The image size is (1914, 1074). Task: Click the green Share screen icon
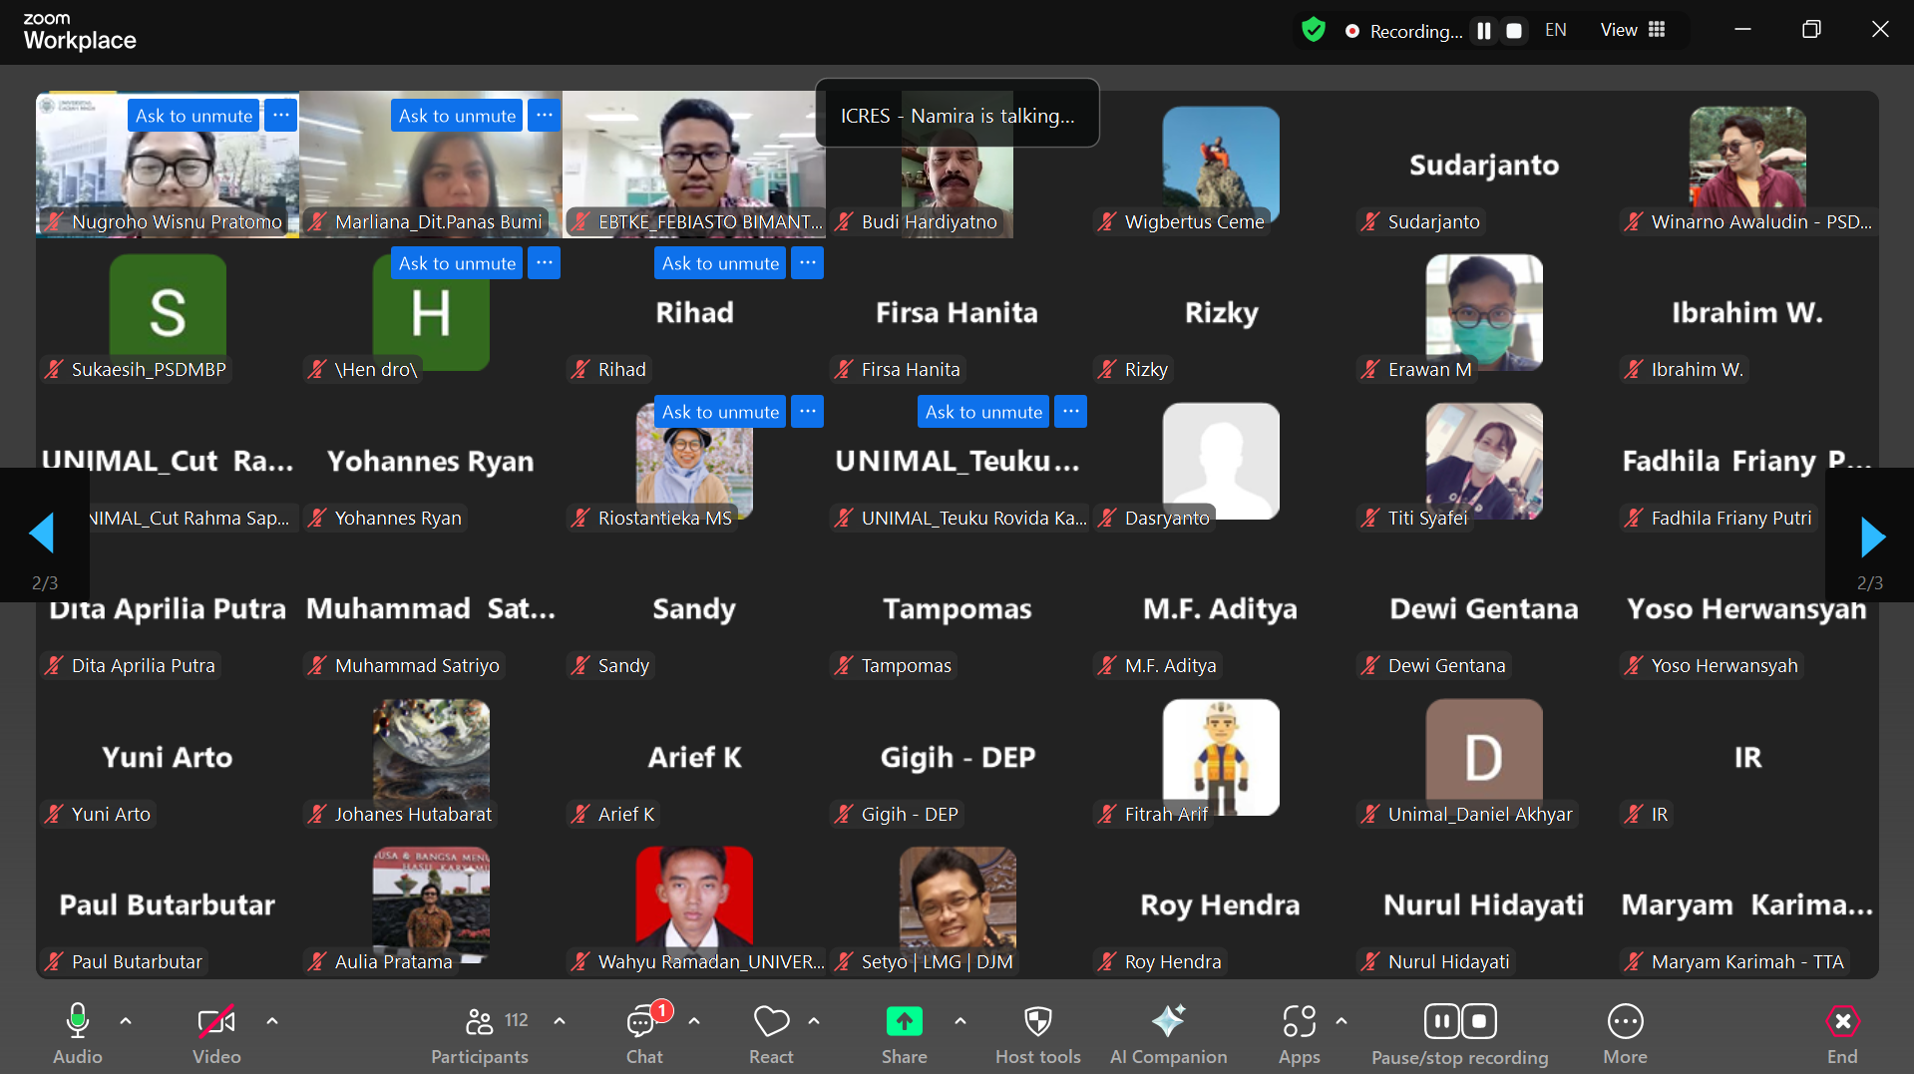[904, 1022]
